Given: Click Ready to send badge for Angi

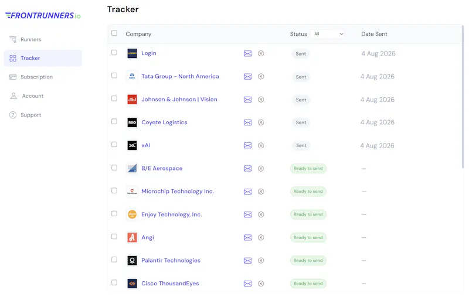Looking at the screenshot, I should pyautogui.click(x=308, y=237).
